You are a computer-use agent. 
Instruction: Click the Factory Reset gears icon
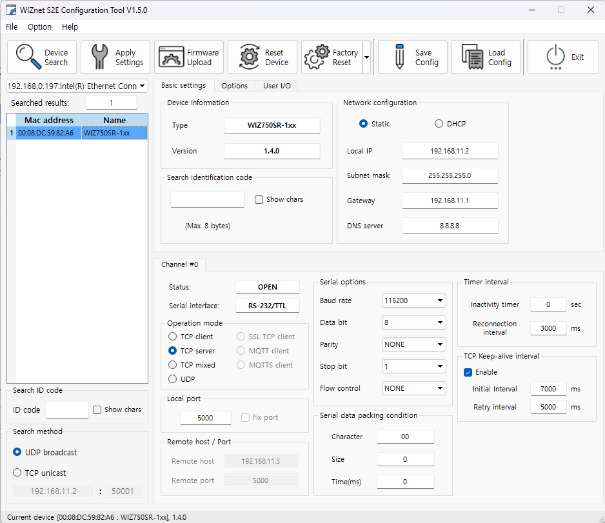coord(317,57)
